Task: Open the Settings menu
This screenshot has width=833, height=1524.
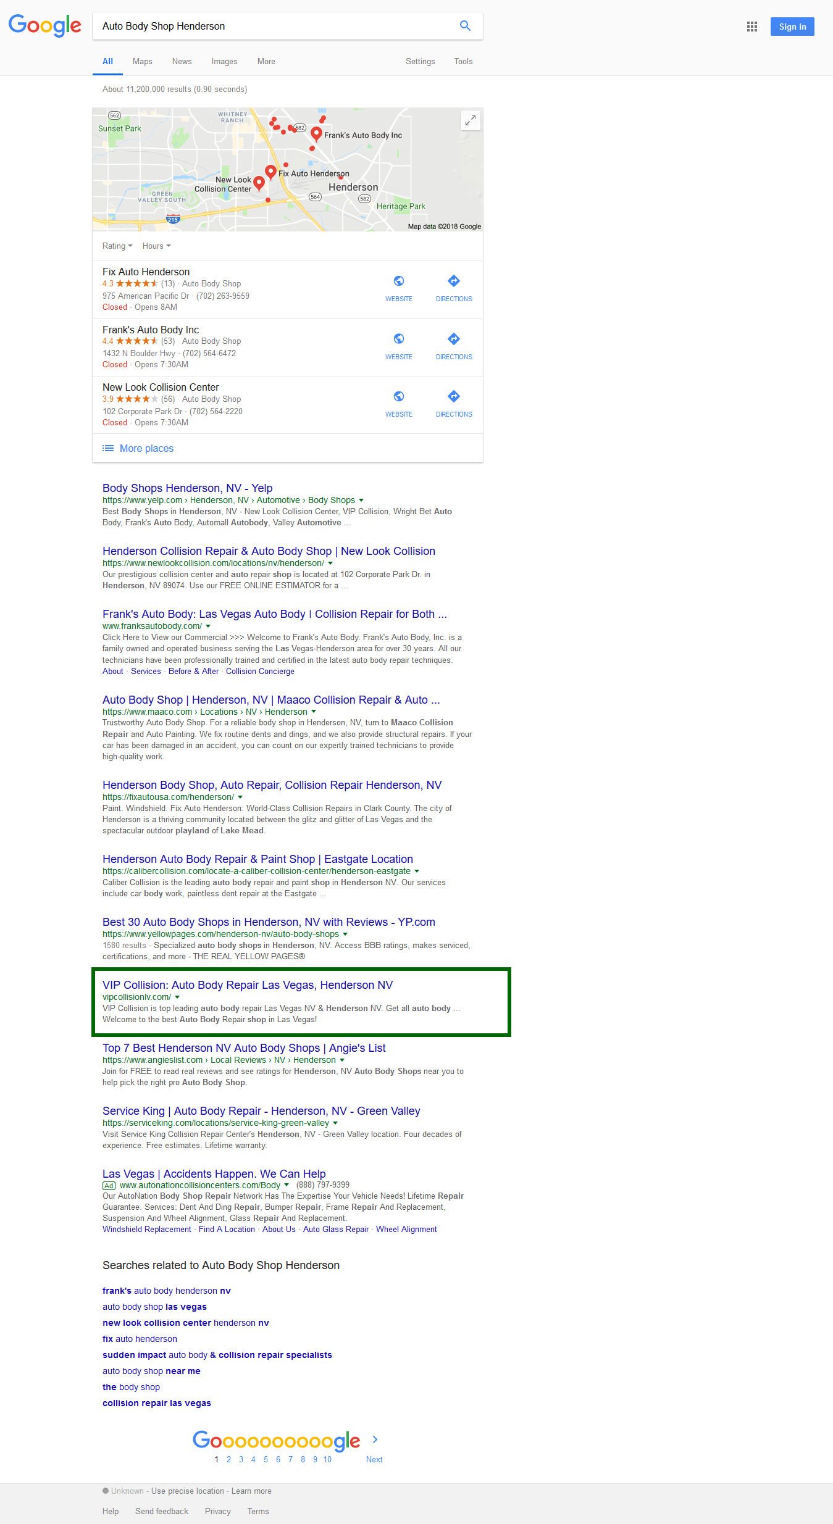Action: pos(420,61)
